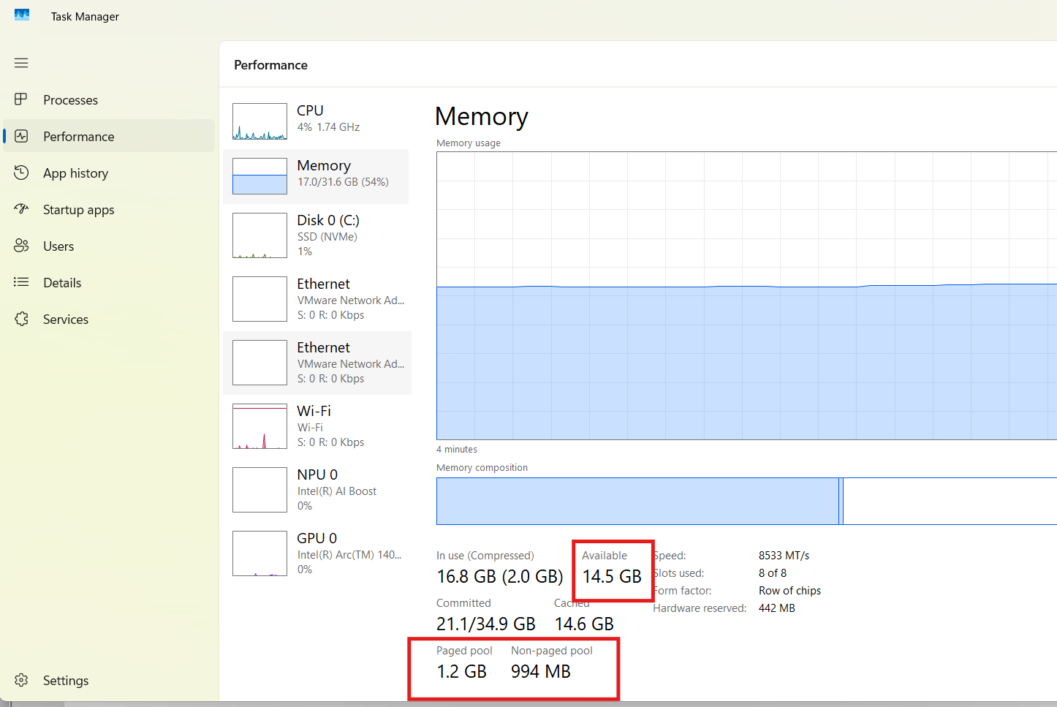
Task: Click the Processes grid icon
Action: 21,99
